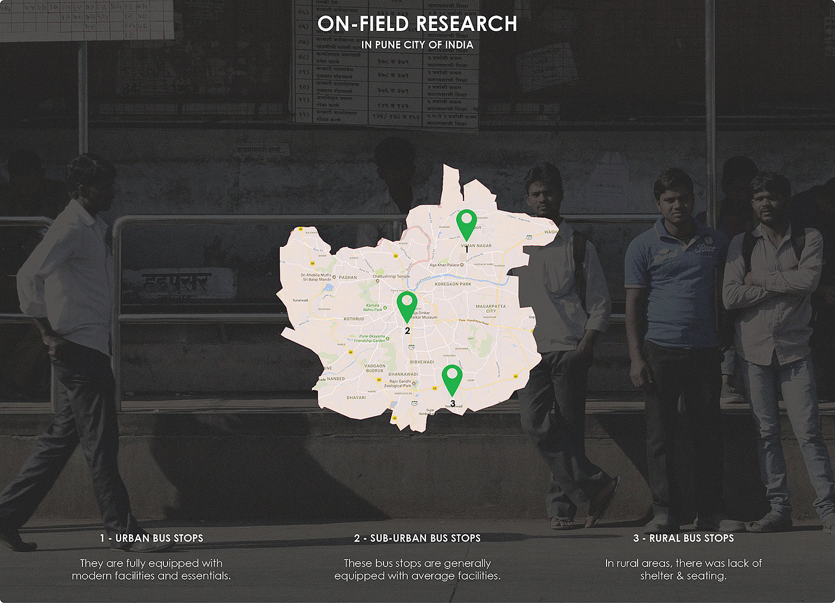The image size is (835, 603).
Task: Click the "ON-FIELD RESEARCH" title
Action: (417, 24)
